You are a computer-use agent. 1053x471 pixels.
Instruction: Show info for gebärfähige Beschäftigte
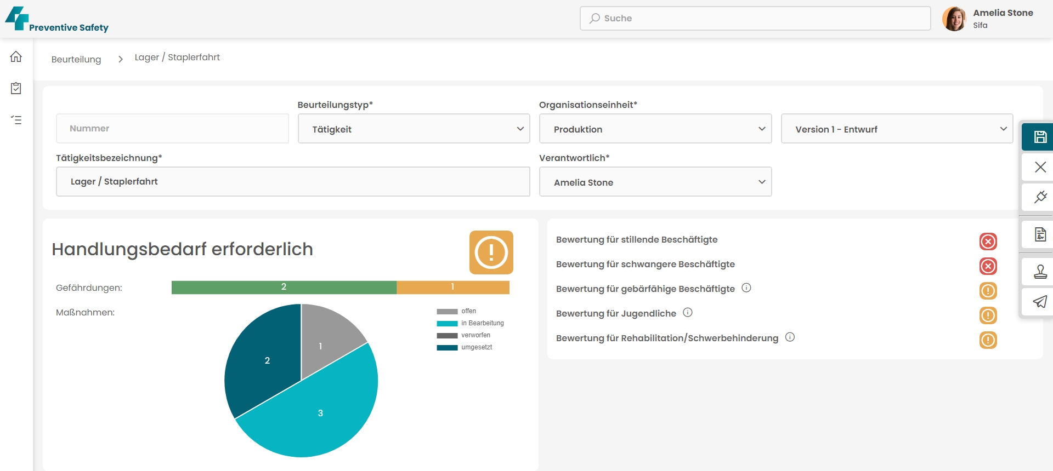click(746, 288)
